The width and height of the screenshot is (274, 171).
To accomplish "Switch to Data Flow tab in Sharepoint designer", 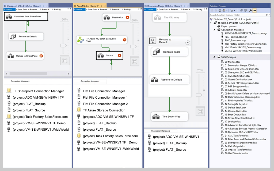I will (x=21, y=9).
